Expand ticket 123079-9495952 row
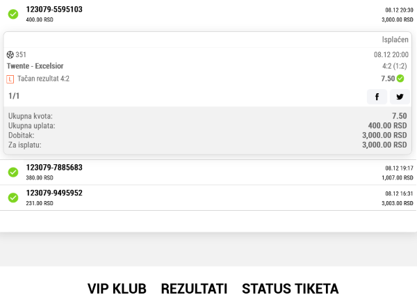 (208, 198)
